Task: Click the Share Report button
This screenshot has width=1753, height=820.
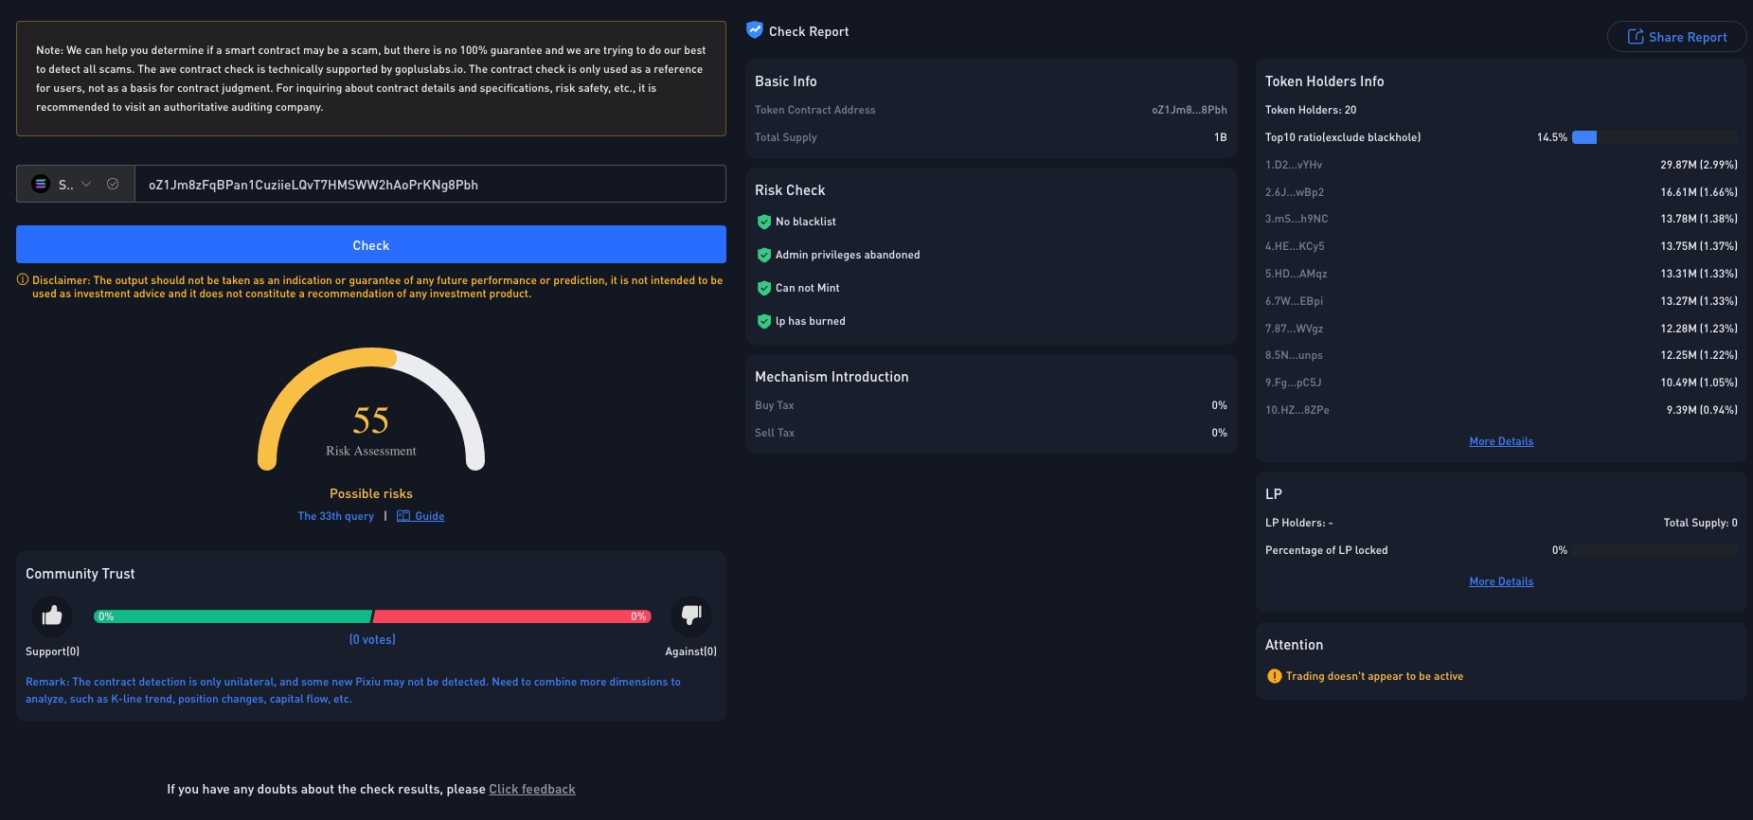Action: click(x=1676, y=37)
